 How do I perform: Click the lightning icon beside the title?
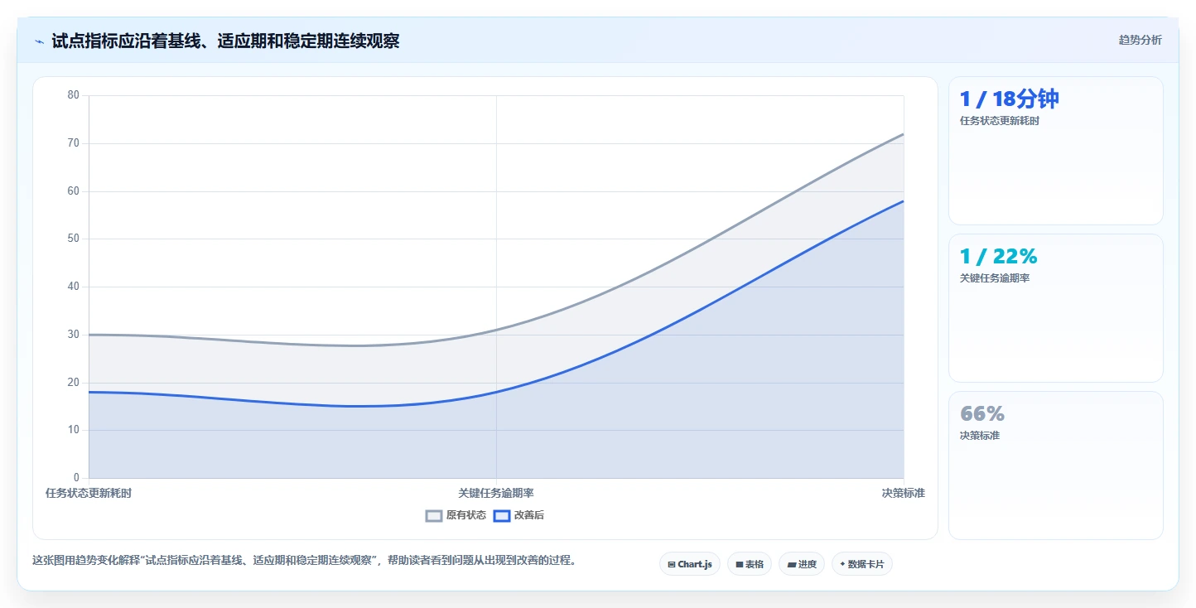(39, 41)
